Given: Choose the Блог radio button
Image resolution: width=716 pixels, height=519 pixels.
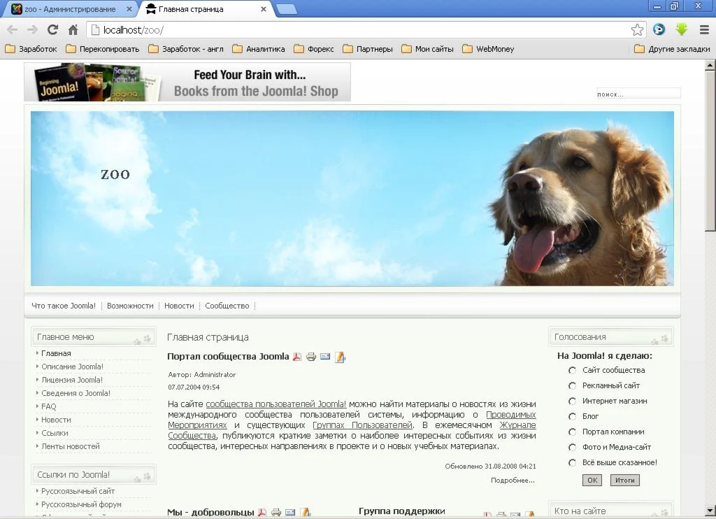Looking at the screenshot, I should 572,417.
